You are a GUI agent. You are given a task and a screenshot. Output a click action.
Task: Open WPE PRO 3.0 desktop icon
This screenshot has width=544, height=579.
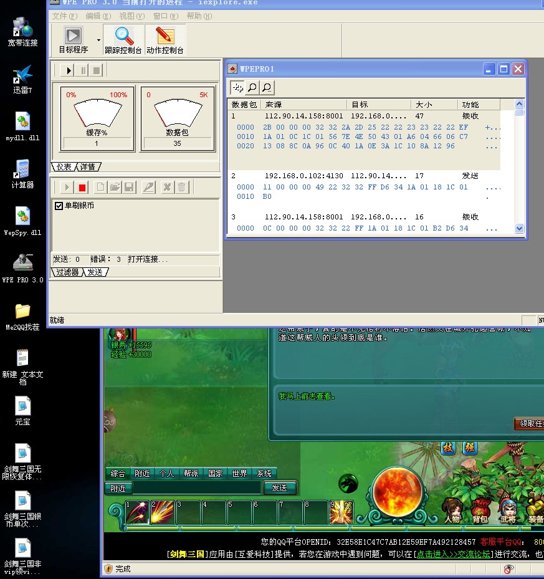click(x=22, y=269)
